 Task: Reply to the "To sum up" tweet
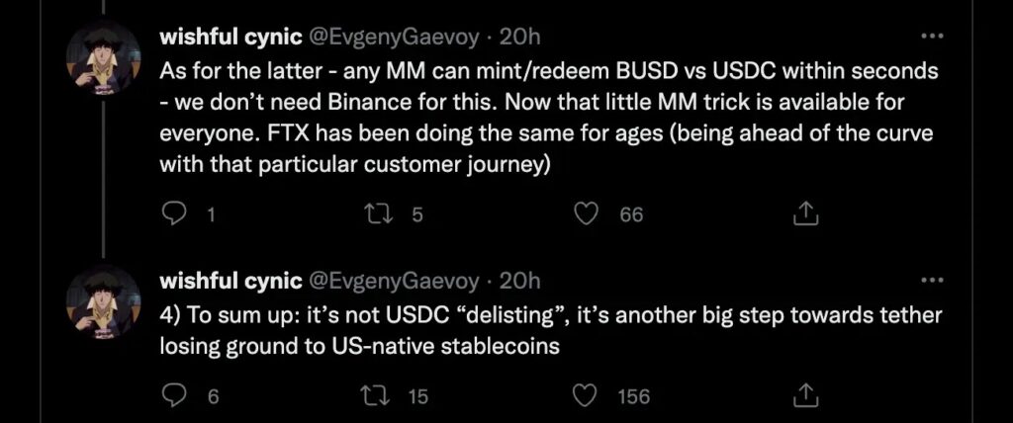click(x=174, y=395)
